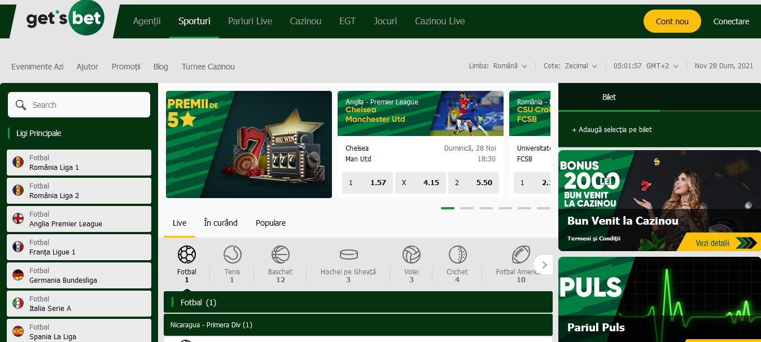This screenshot has height=342, width=761.
Task: Go to Pariuri Live
Action: click(250, 21)
